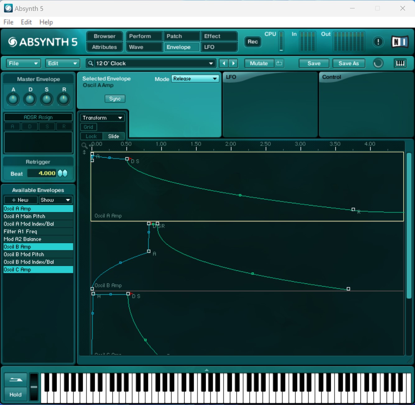Open the Show envelopes dropdown
The height and width of the screenshot is (405, 415).
click(56, 200)
